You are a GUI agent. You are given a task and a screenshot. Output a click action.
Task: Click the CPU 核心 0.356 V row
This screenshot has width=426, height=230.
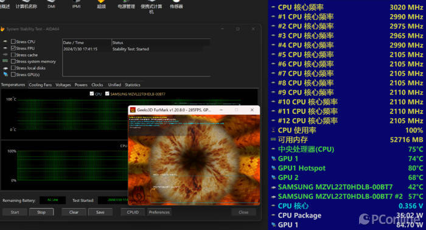[x=347, y=206]
